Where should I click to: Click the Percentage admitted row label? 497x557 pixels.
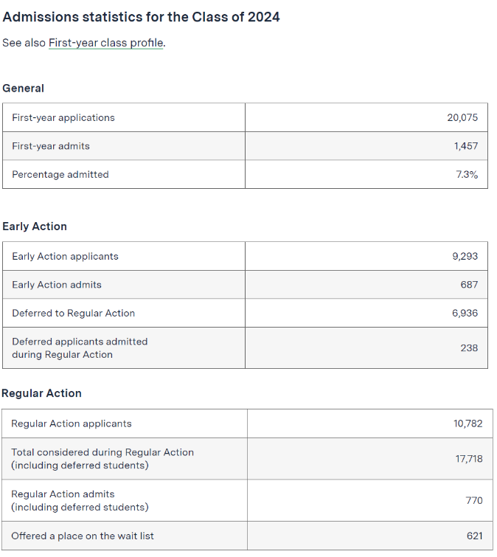click(60, 174)
